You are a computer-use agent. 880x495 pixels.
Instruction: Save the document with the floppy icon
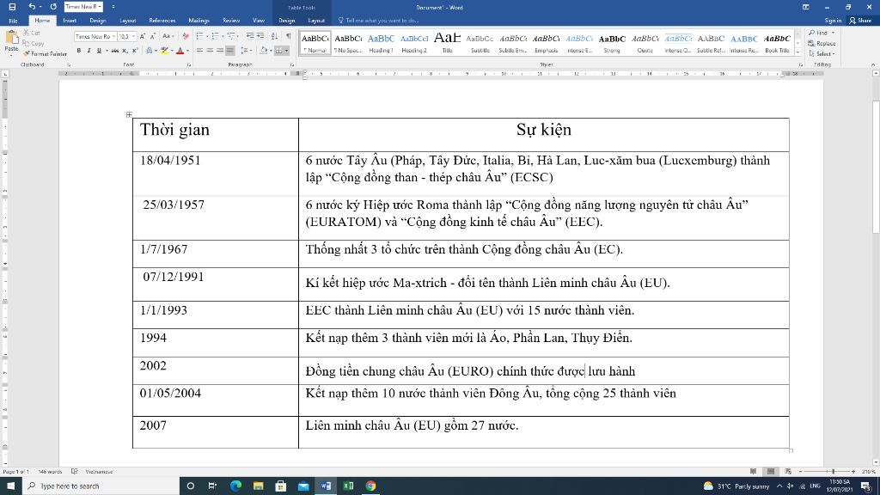coord(12,7)
